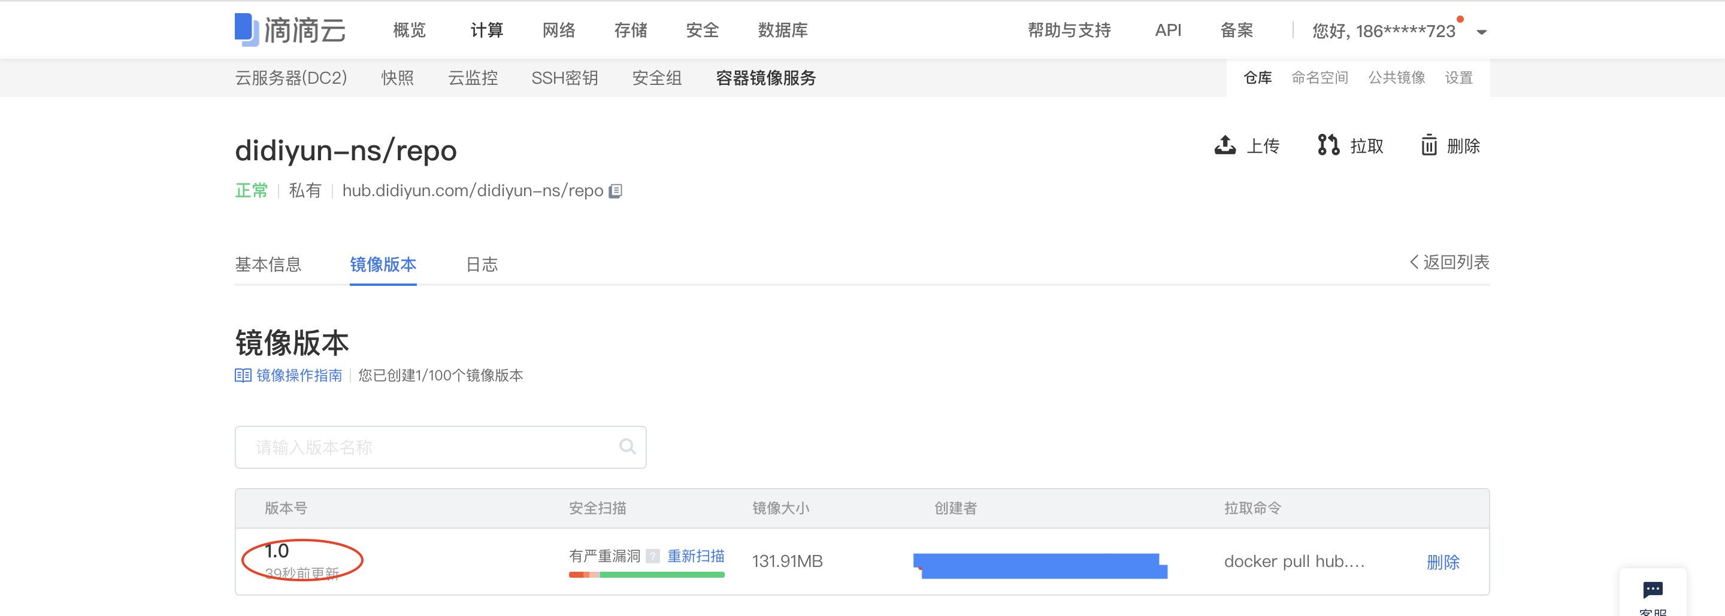
Task: Select the 仓库 sub-tab
Action: point(1258,78)
